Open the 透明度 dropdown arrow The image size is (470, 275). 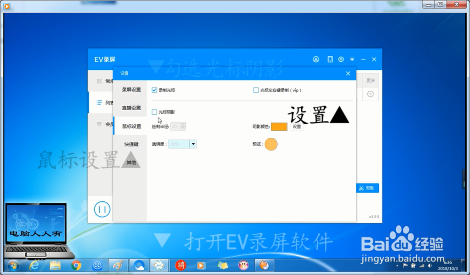pyautogui.click(x=193, y=144)
